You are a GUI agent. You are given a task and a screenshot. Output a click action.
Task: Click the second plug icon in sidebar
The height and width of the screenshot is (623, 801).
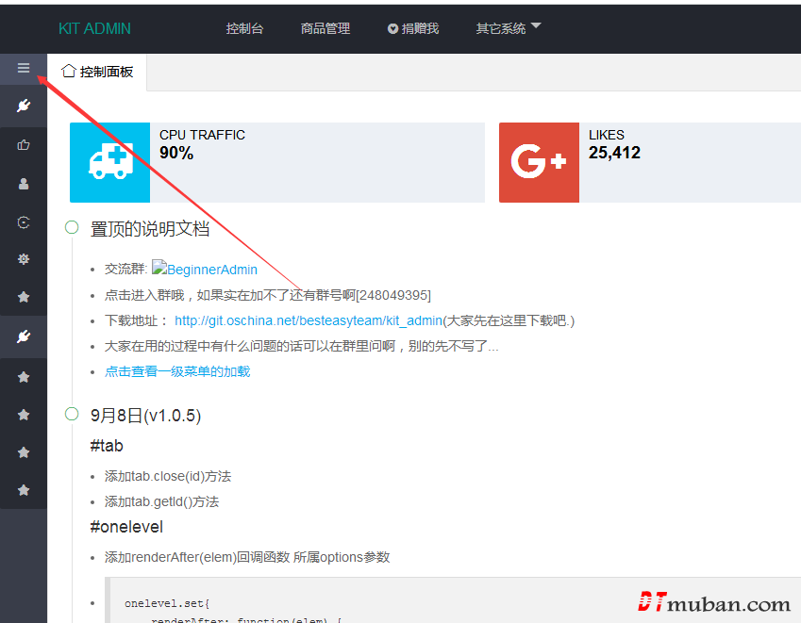click(x=24, y=336)
